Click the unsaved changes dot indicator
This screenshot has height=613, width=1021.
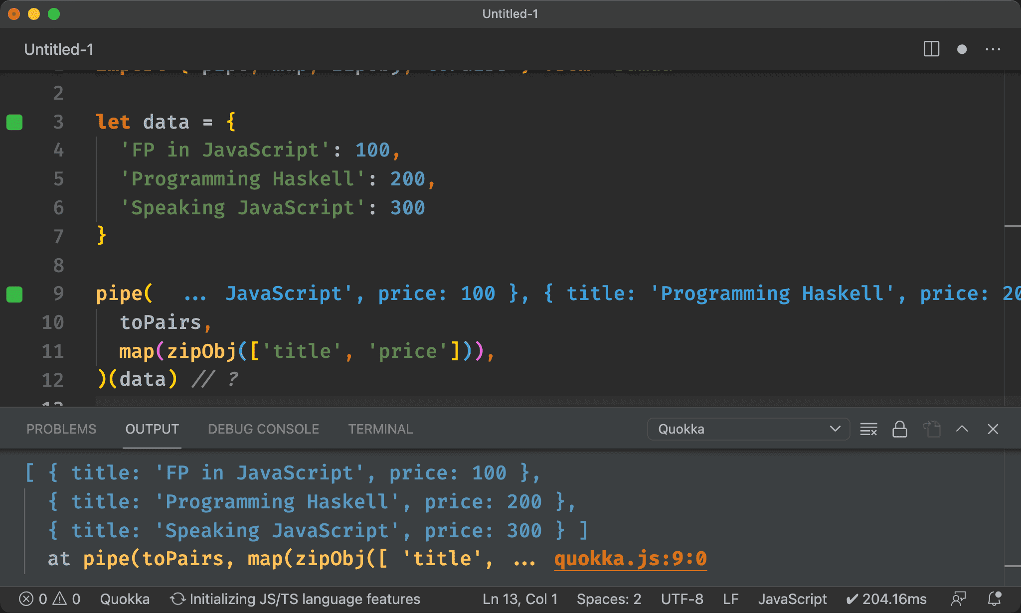962,49
